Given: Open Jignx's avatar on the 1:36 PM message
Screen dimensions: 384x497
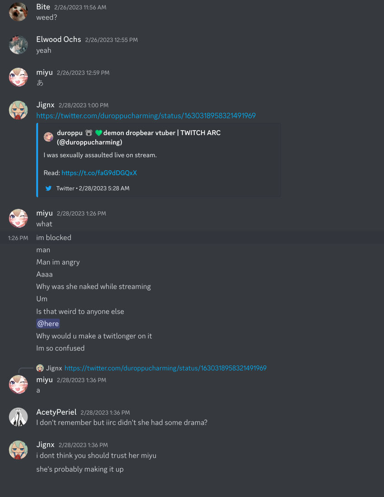Looking at the screenshot, I should coord(18,450).
